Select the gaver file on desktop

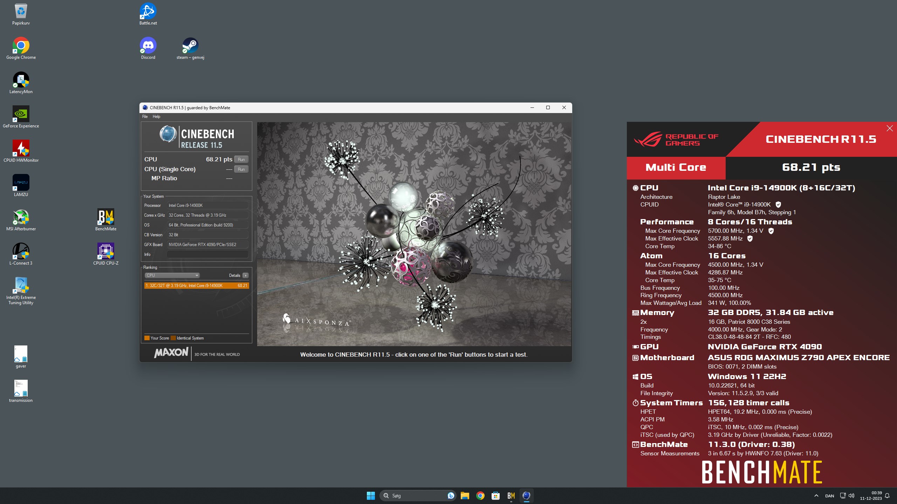pyautogui.click(x=21, y=357)
